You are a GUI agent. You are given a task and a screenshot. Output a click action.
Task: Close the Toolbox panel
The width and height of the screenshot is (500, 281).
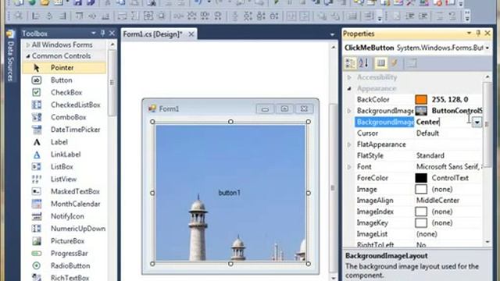pyautogui.click(x=112, y=33)
